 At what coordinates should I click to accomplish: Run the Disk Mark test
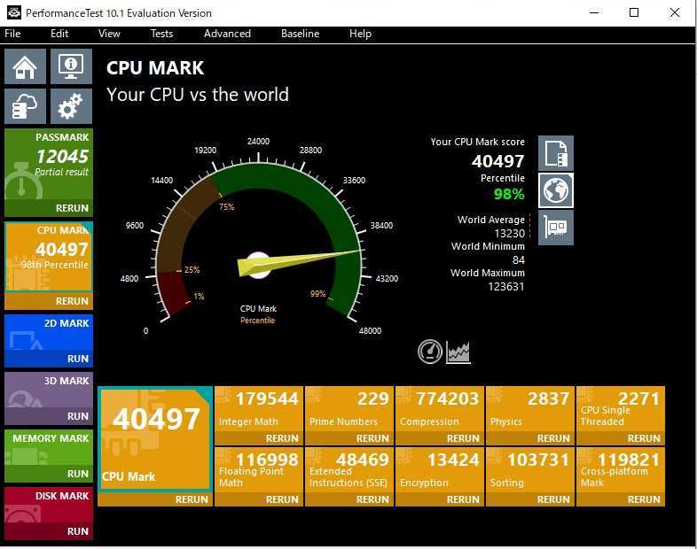78,531
